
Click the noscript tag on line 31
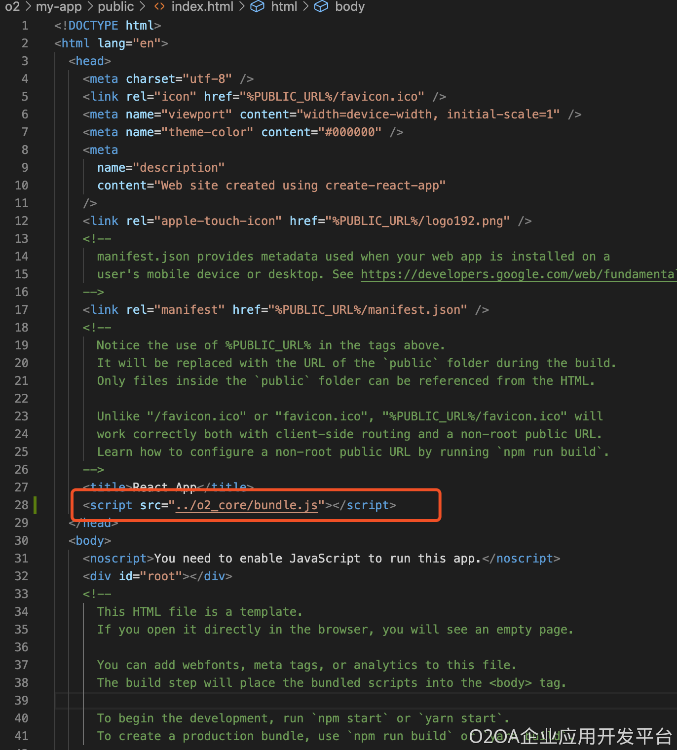tap(118, 559)
